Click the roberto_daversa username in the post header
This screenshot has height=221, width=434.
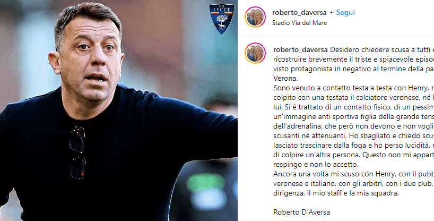299,12
